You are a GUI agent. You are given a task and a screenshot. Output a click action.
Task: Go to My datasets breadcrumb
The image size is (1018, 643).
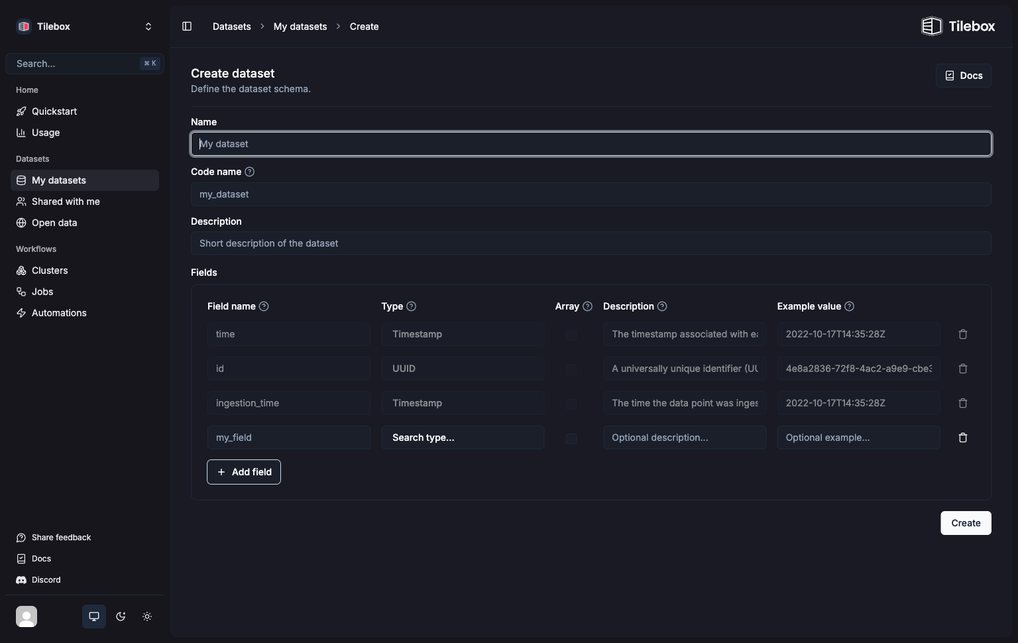(300, 27)
